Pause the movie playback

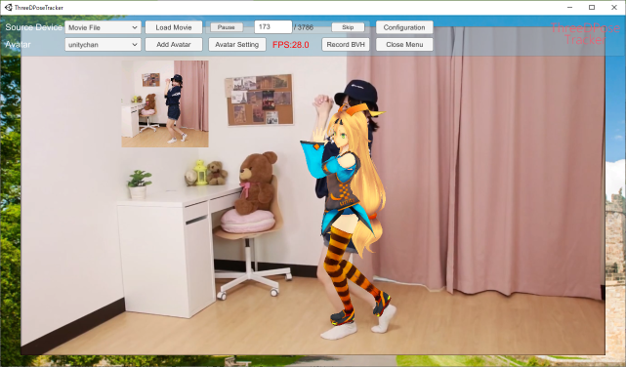tap(226, 27)
